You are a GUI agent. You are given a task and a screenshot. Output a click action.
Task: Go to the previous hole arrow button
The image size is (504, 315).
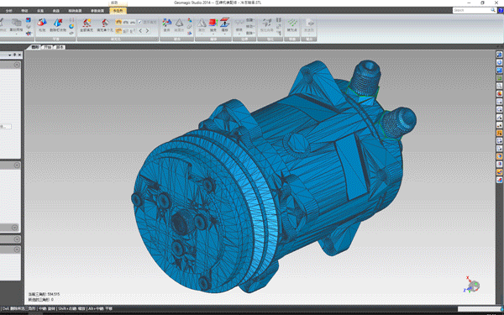[x=140, y=31]
